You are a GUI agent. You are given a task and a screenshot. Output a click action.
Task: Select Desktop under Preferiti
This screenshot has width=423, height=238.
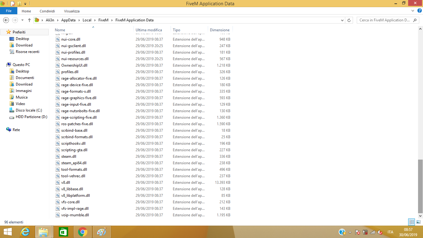pyautogui.click(x=22, y=38)
